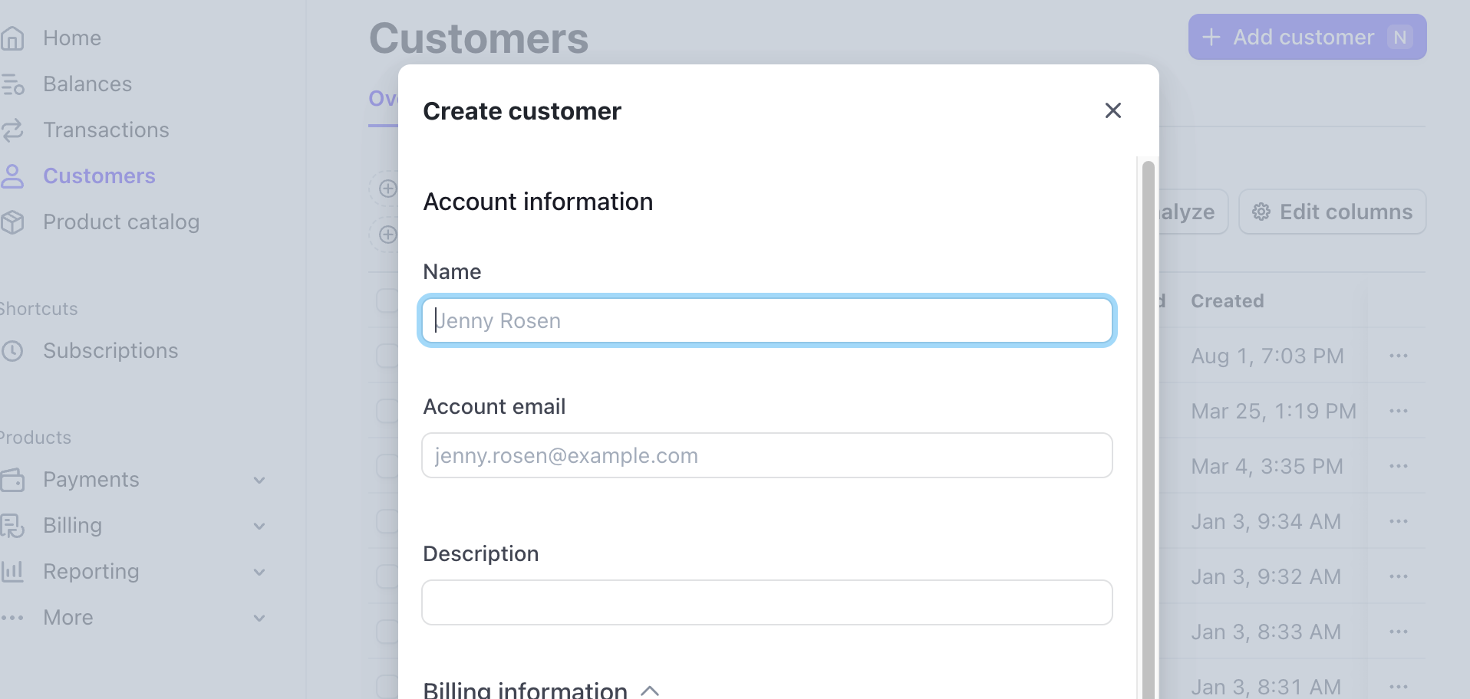Click the Description input field
Viewport: 1470px width, 699px height.
pyautogui.click(x=767, y=602)
